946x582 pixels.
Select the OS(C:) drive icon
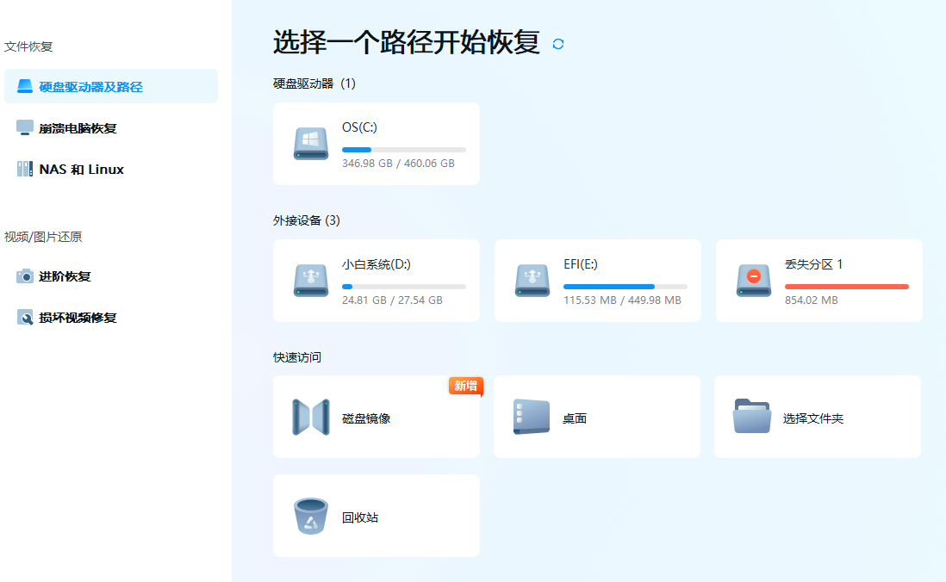point(311,143)
